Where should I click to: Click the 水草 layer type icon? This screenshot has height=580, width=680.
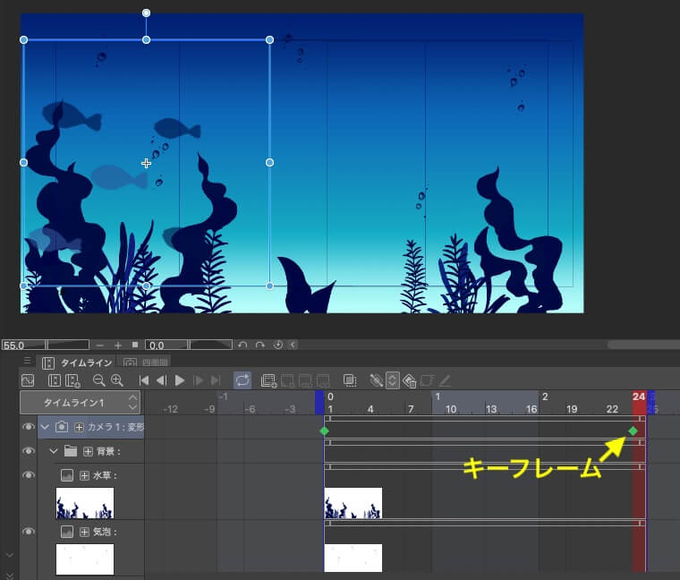[x=67, y=475]
